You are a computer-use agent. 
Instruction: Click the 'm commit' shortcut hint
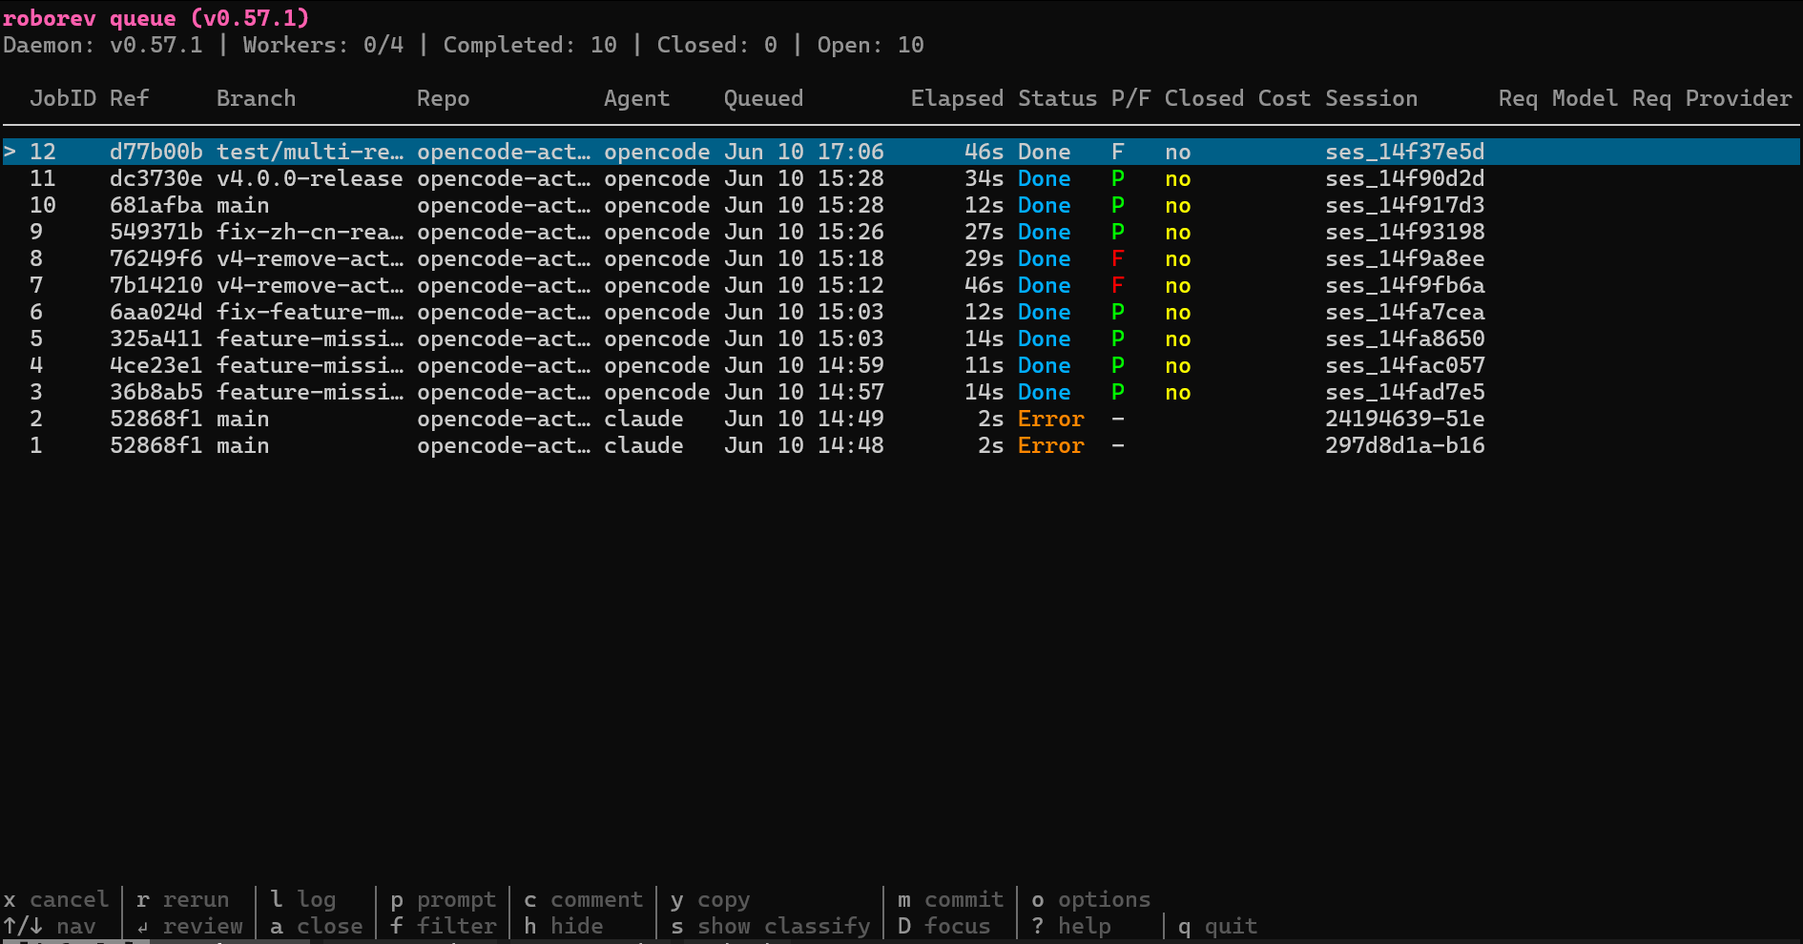click(x=951, y=899)
